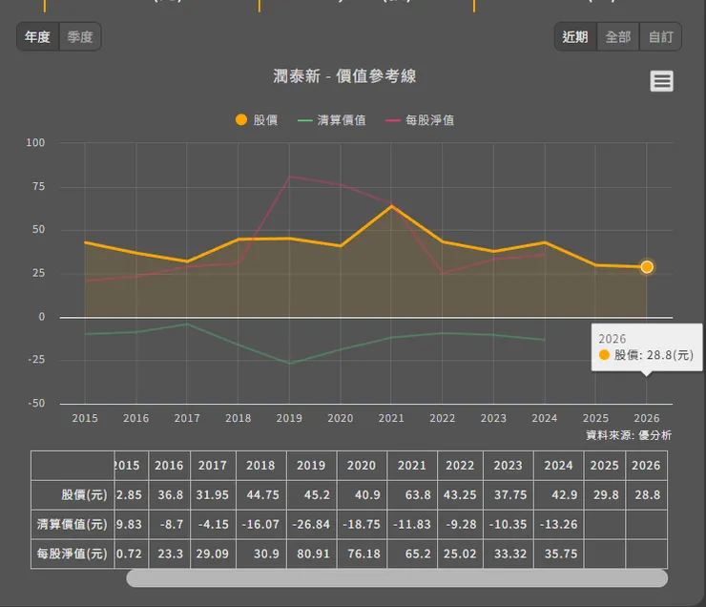
Task: Select the 自訂 custom range tab
Action: pos(660,37)
